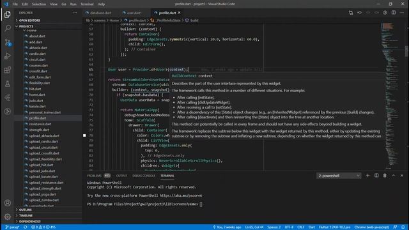Close the terminal panel
The height and width of the screenshot is (230, 409).
click(x=402, y=176)
